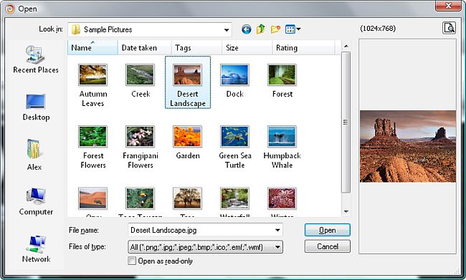The image size is (466, 280).
Task: Select the Creek picture
Action: click(141, 81)
